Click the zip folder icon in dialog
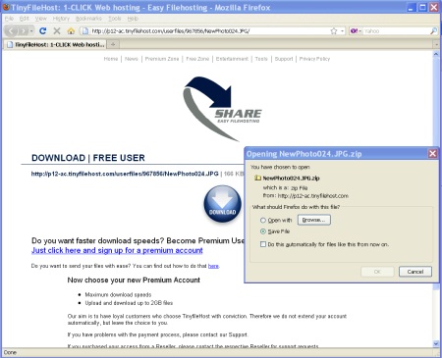 [257, 179]
